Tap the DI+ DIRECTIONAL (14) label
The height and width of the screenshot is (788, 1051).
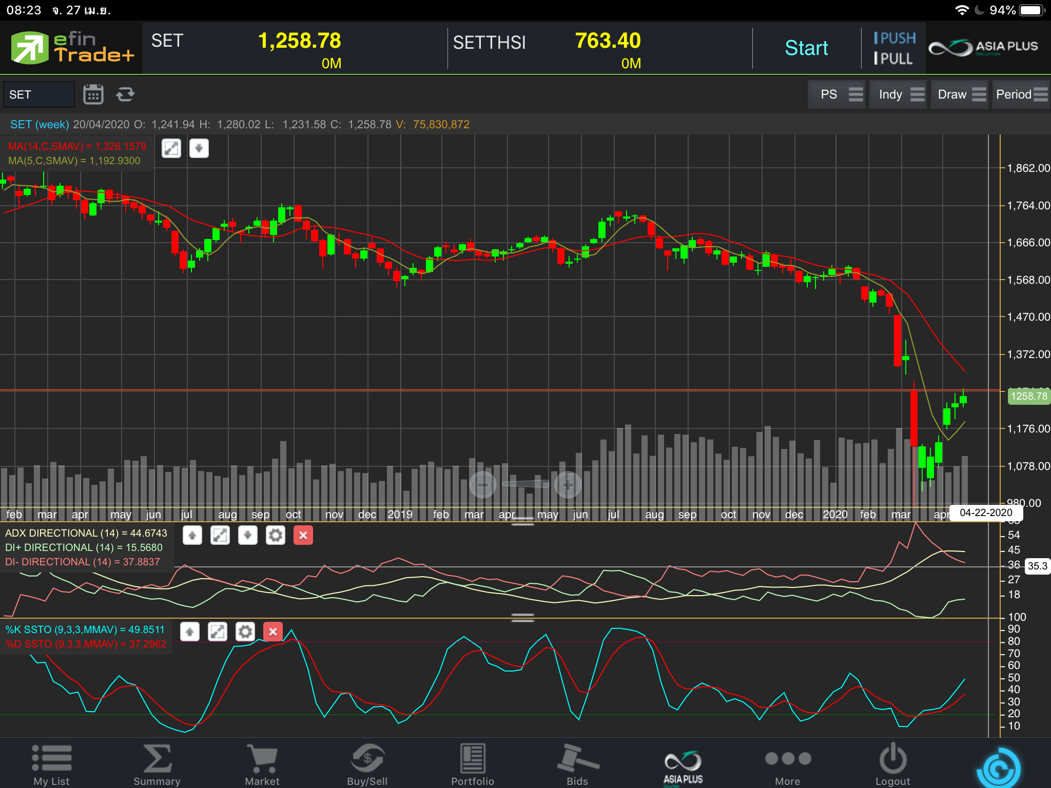pyautogui.click(x=84, y=547)
